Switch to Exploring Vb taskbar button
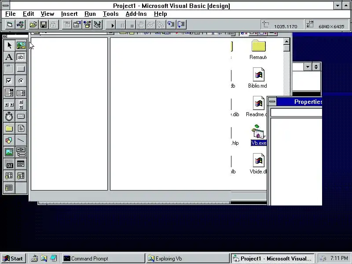 click(x=187, y=259)
